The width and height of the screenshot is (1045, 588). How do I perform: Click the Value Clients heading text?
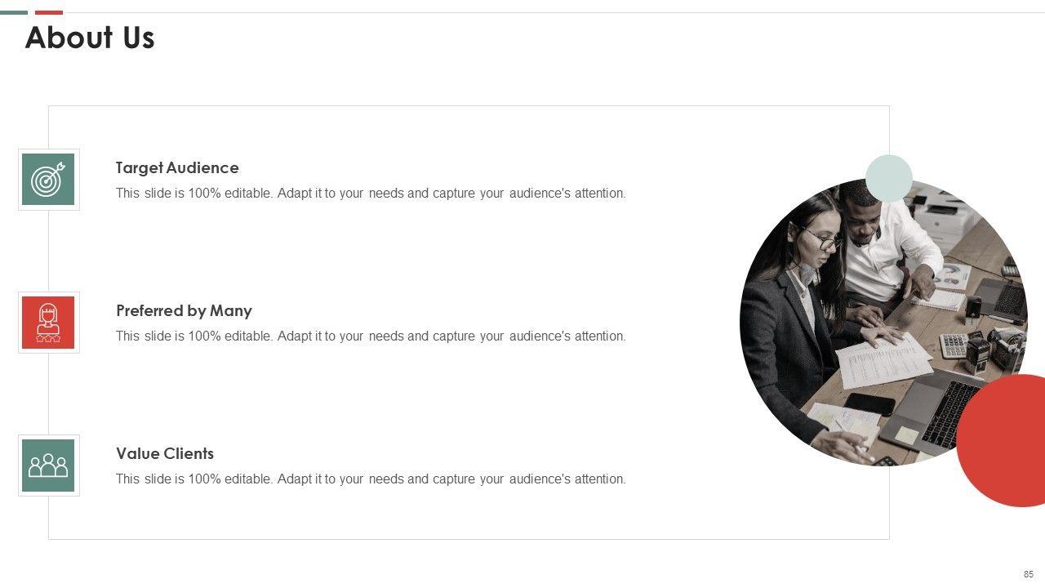click(x=165, y=453)
